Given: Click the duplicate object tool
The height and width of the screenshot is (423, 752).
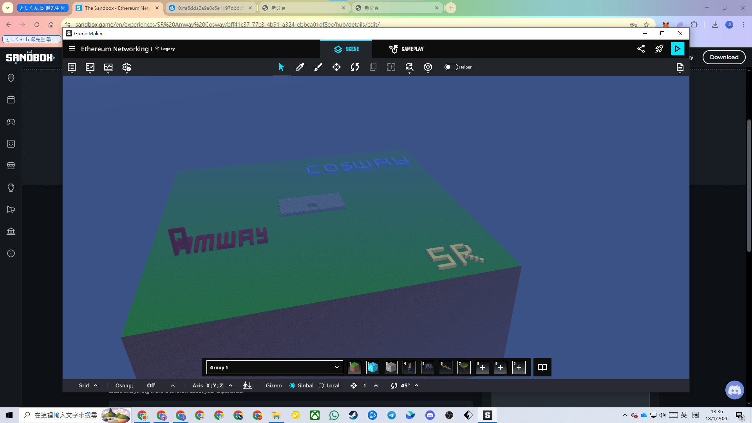Looking at the screenshot, I should click(373, 67).
